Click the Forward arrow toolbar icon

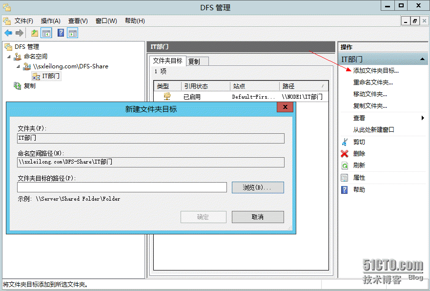(19, 33)
